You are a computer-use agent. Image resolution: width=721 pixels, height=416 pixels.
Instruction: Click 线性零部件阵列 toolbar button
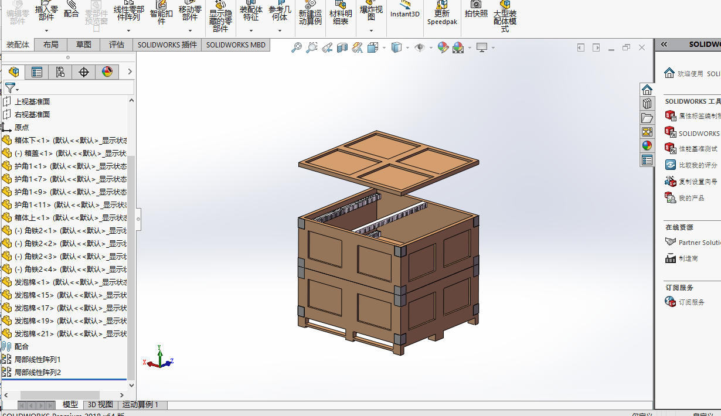128,10
